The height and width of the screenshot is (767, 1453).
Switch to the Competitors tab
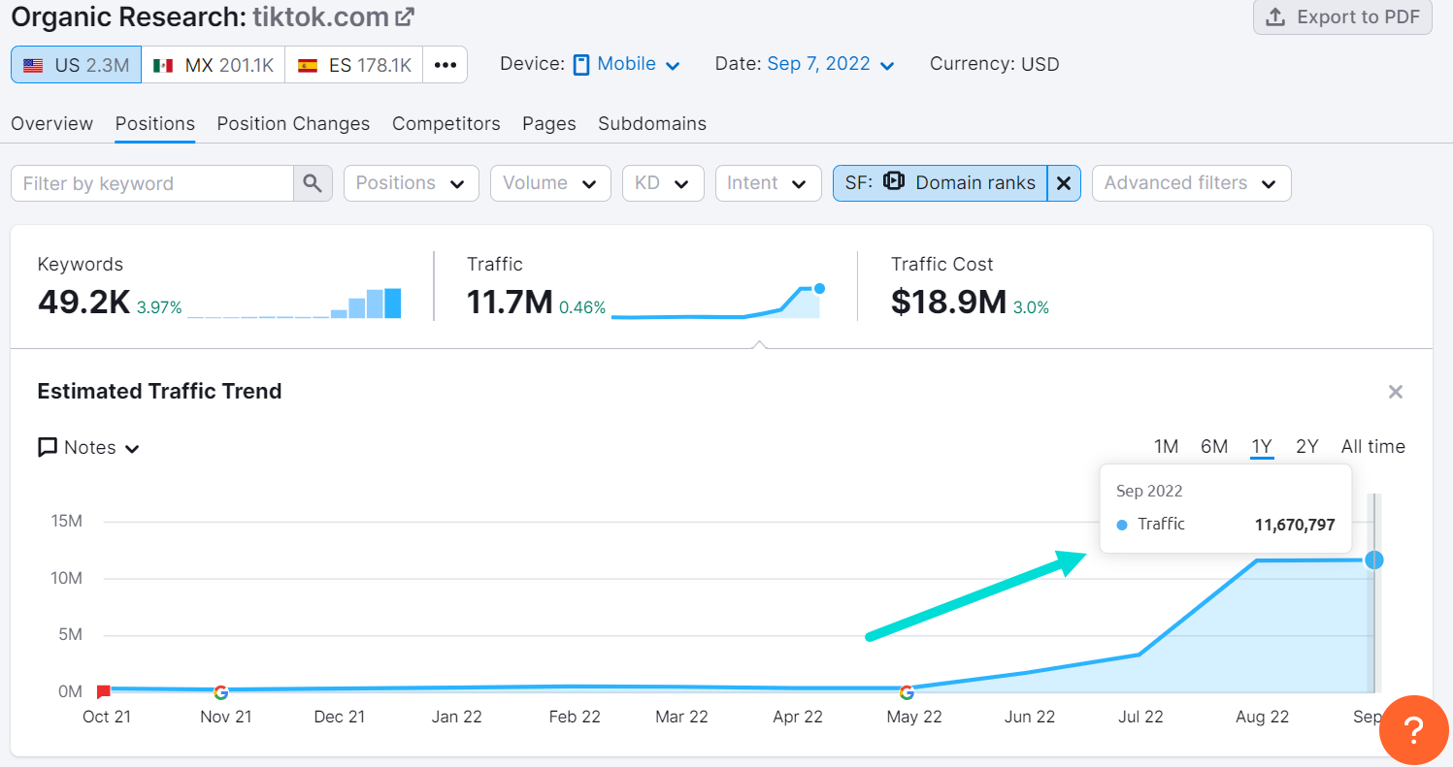446,124
